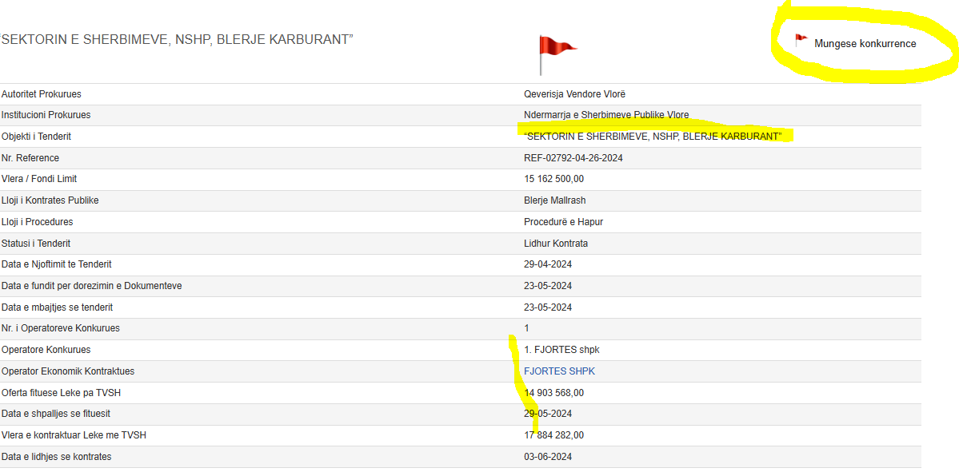
Task: Select the reference number REF-02792-04-26-2024
Action: tap(573, 158)
